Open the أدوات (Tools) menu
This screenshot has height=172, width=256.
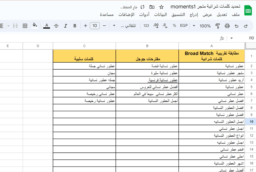(x=144, y=15)
